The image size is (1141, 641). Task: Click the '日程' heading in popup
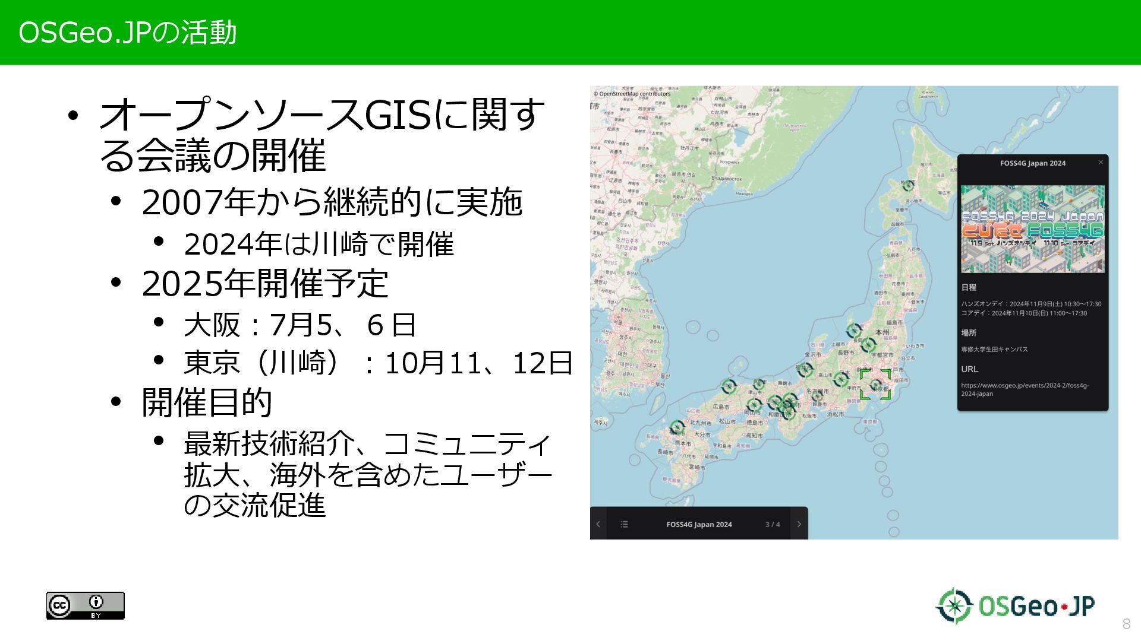(969, 287)
